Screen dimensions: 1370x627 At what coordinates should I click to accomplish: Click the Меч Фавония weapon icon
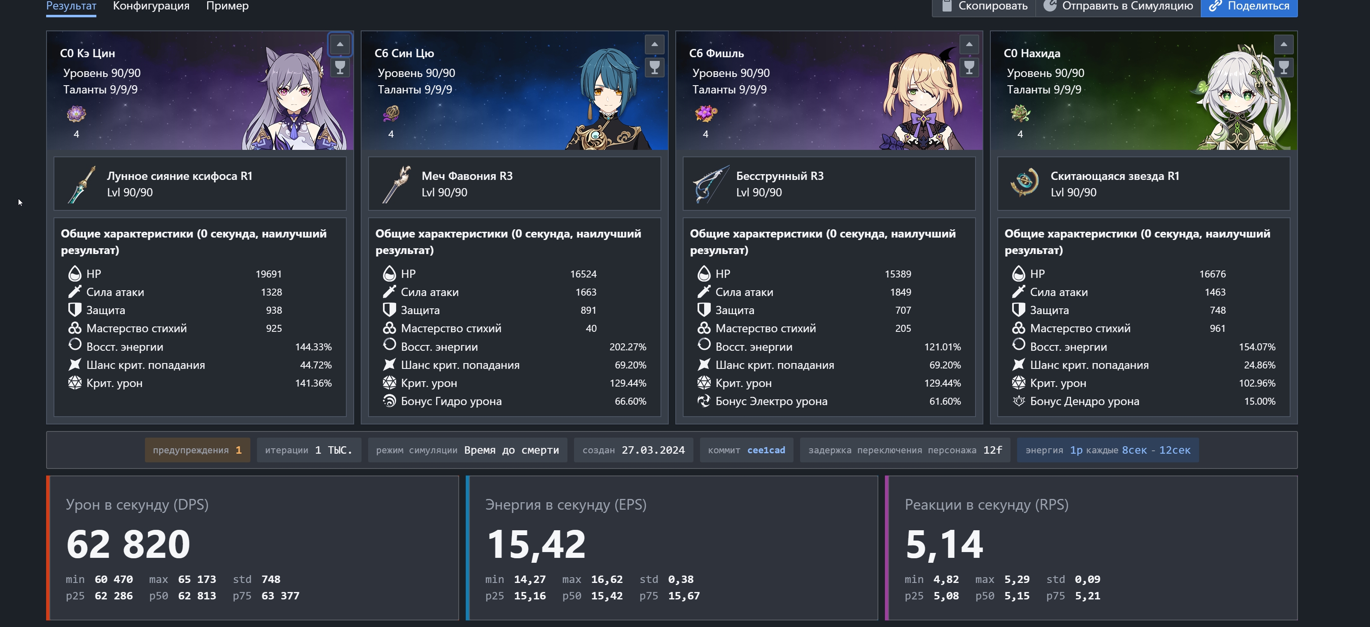click(396, 184)
